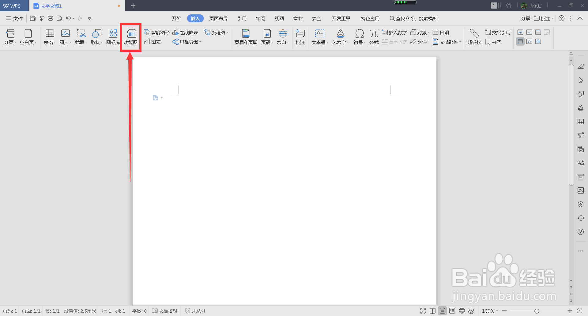Image resolution: width=588 pixels, height=316 pixels.
Task: Collapse the ribbon with the chevron
Action: [580, 18]
